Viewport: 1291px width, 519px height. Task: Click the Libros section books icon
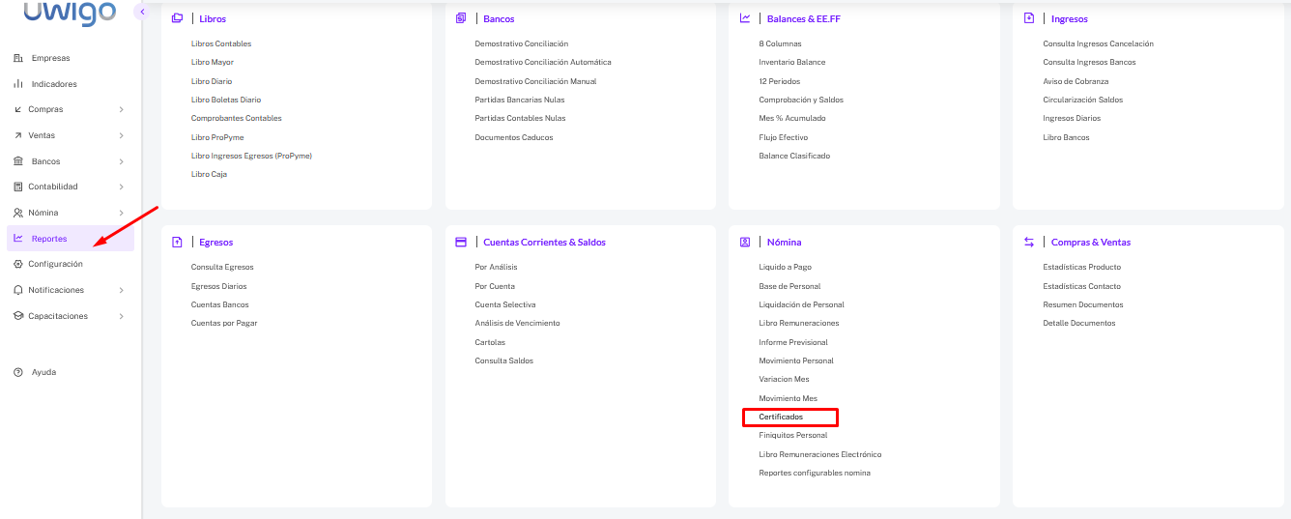[177, 18]
